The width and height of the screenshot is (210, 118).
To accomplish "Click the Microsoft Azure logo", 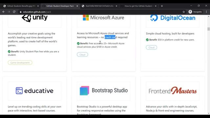I will (x=103, y=17).
